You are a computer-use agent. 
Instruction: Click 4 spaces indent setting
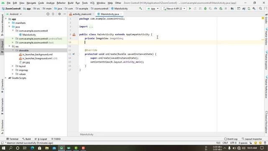click(x=243, y=143)
